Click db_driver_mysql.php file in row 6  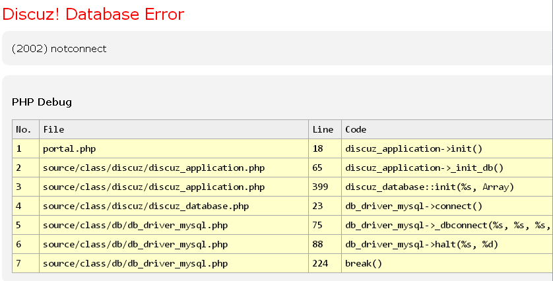click(174, 244)
